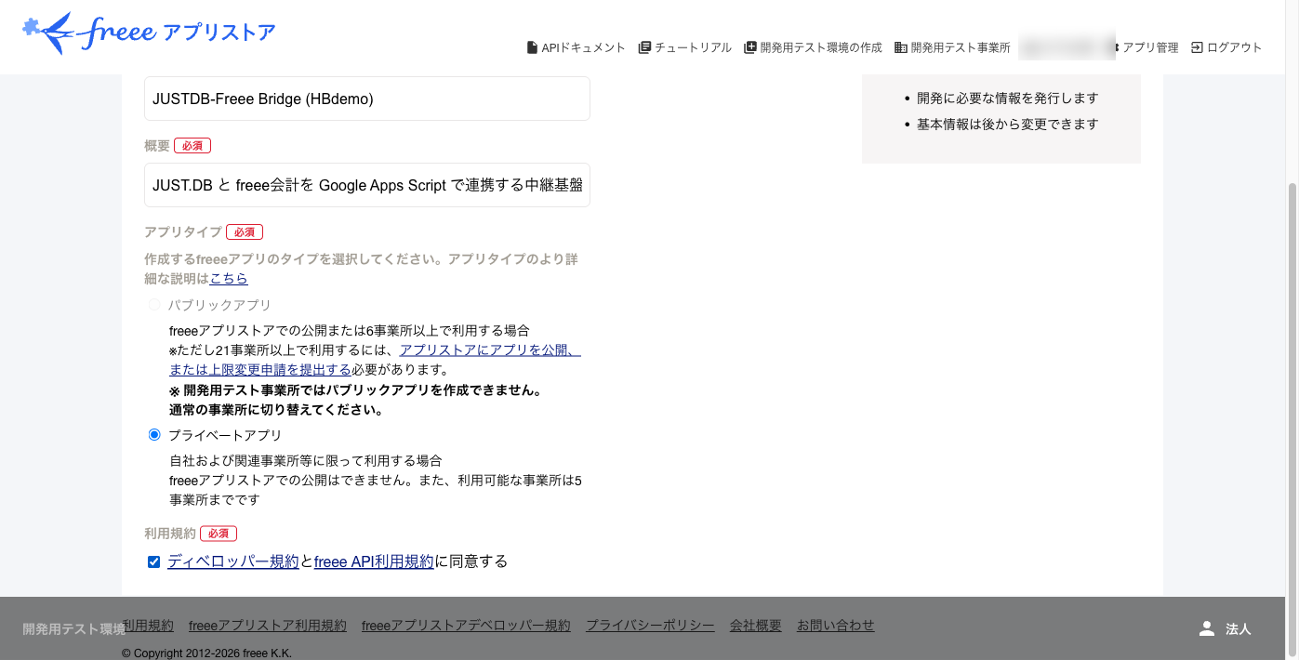Open the ディベロッパー規約 link
Screen dimensions: 1299x660
tap(233, 561)
